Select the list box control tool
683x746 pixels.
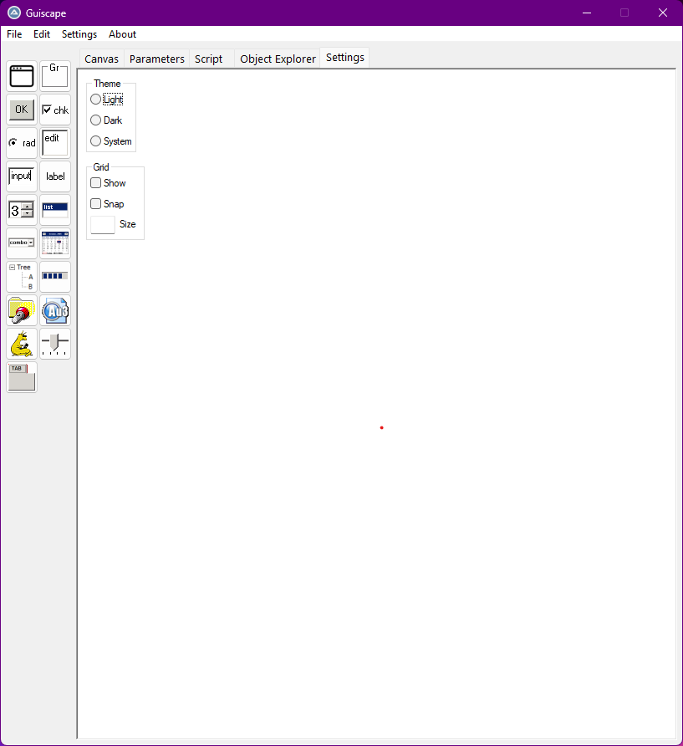point(55,210)
